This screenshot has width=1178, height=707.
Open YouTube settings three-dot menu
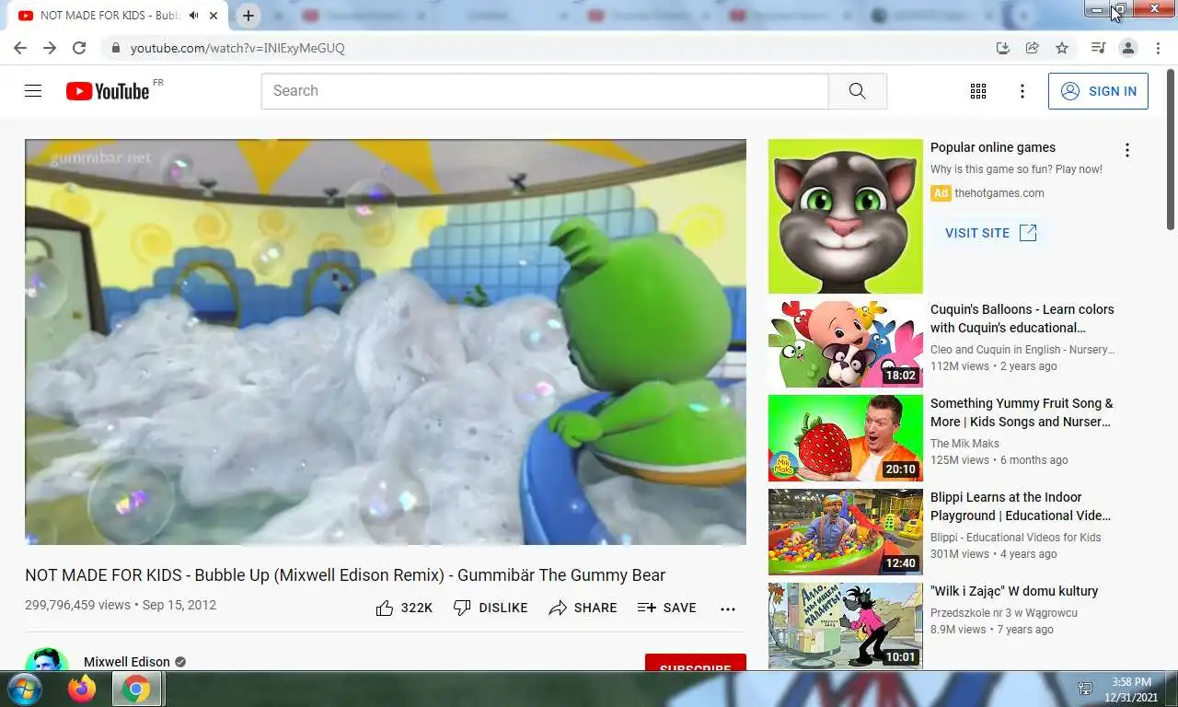coord(1022,91)
